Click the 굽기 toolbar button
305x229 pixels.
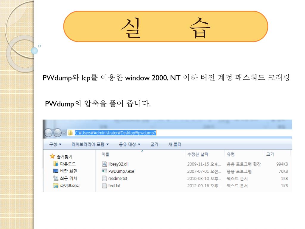[x=154, y=144]
